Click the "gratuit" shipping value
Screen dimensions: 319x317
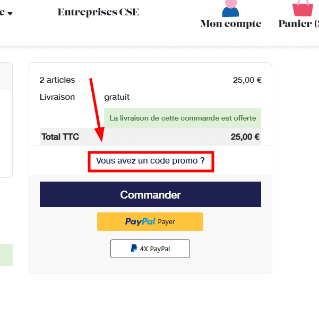[117, 97]
